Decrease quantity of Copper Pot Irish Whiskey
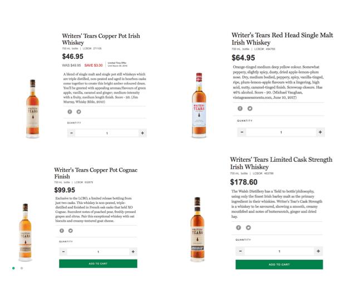The height and width of the screenshot is (283, 359). click(x=71, y=133)
